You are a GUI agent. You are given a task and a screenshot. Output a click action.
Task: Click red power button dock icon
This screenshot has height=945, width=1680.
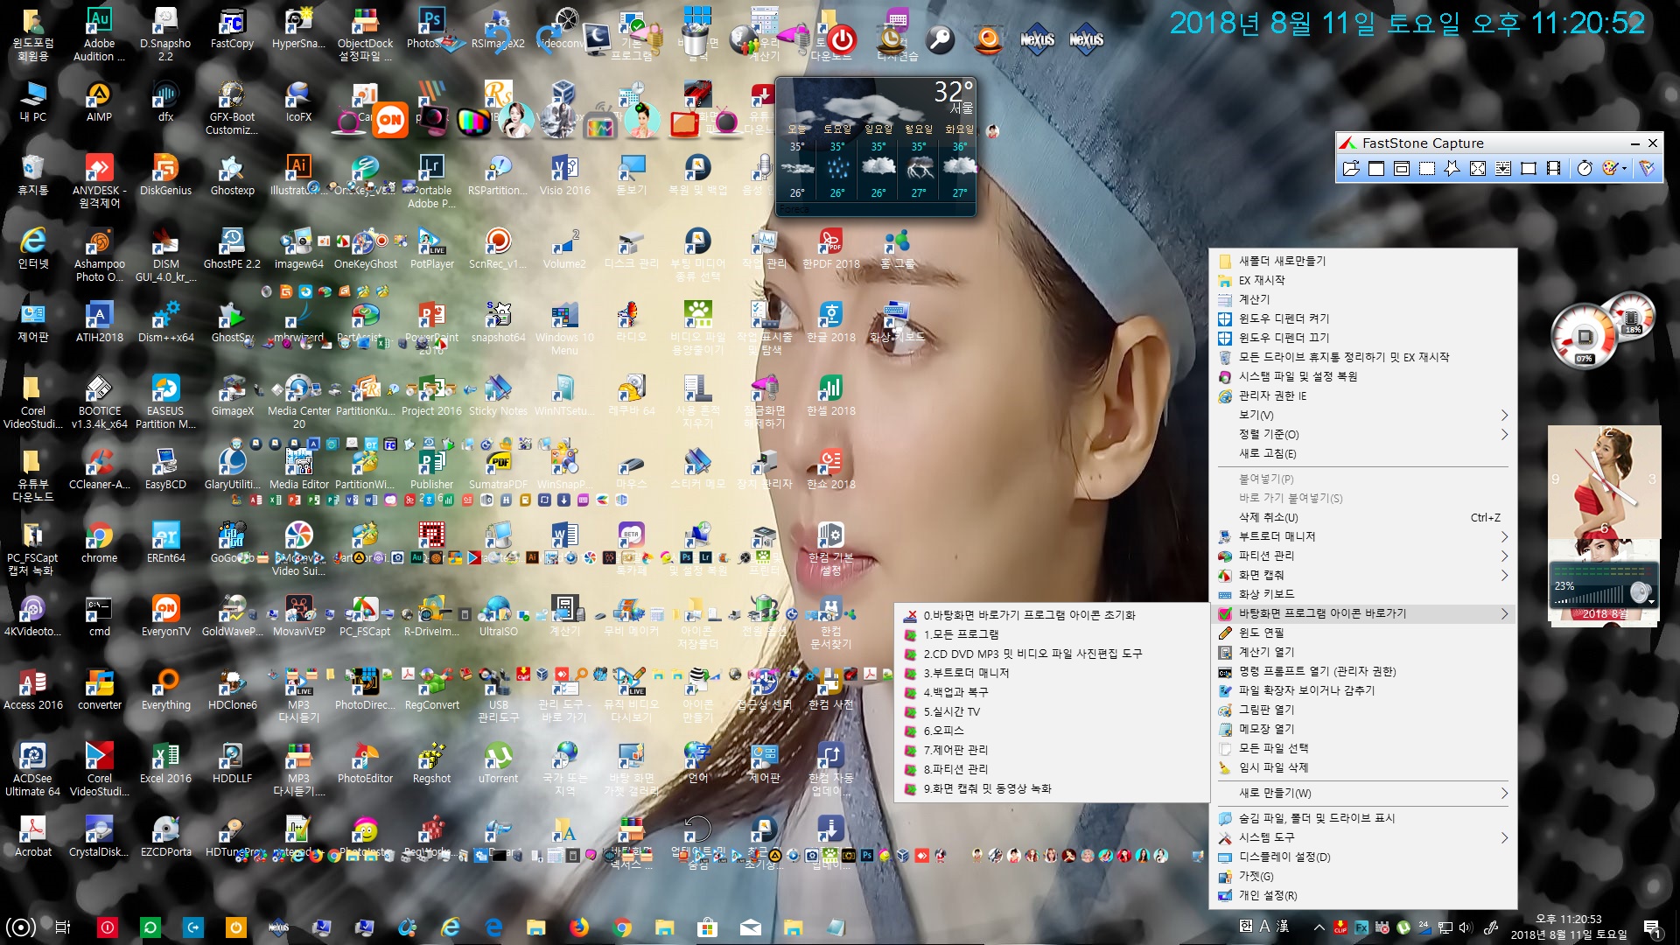click(842, 39)
